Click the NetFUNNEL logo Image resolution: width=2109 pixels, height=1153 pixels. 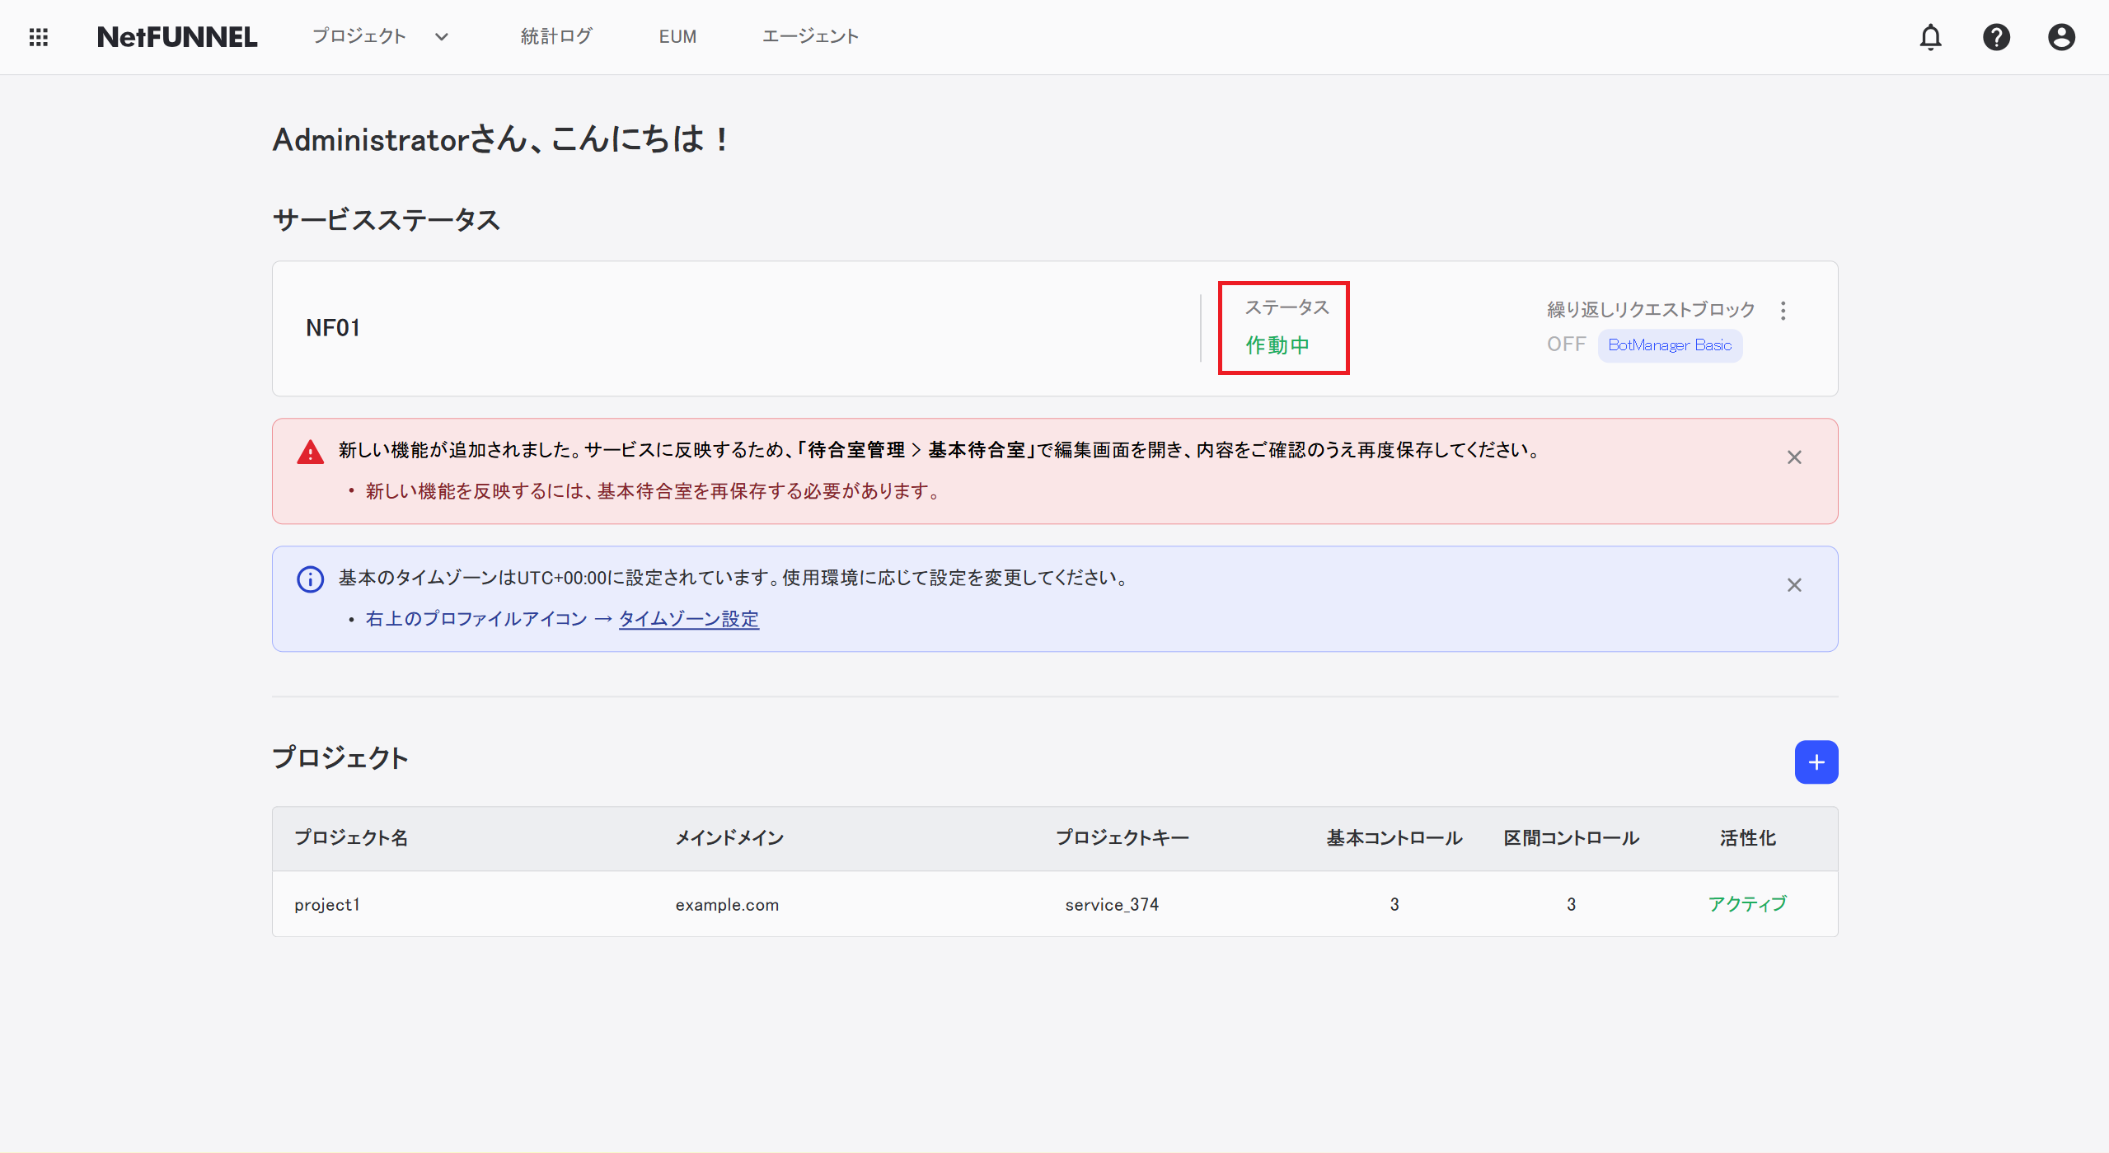point(177,37)
